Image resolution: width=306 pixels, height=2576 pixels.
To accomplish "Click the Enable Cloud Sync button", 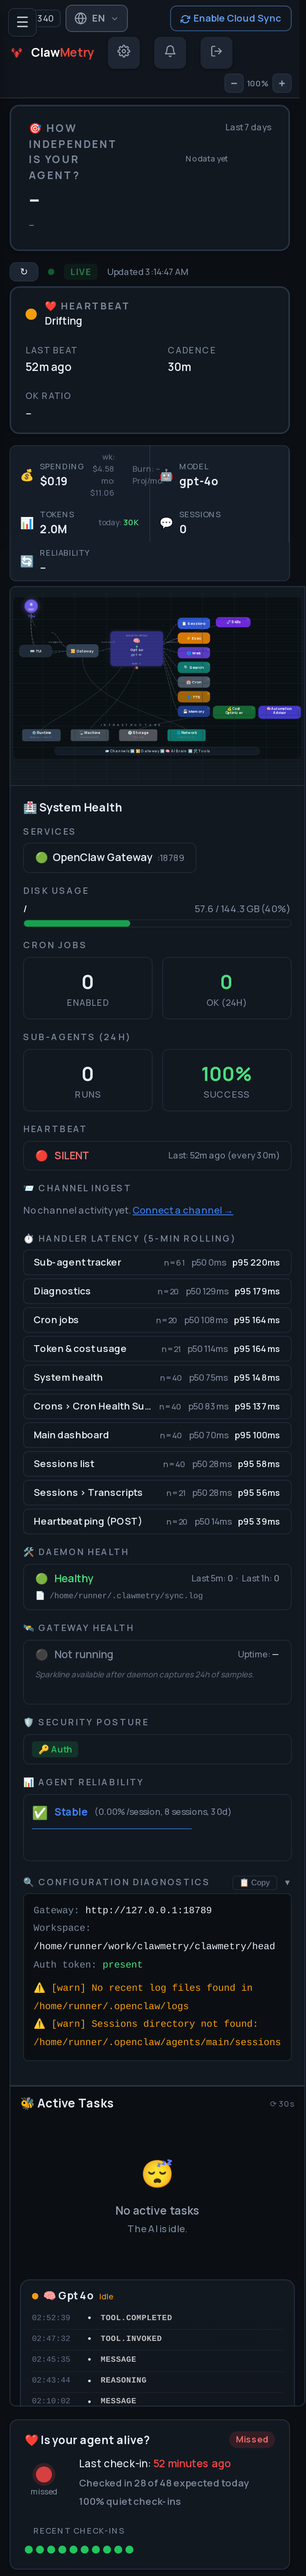I will click(x=230, y=18).
